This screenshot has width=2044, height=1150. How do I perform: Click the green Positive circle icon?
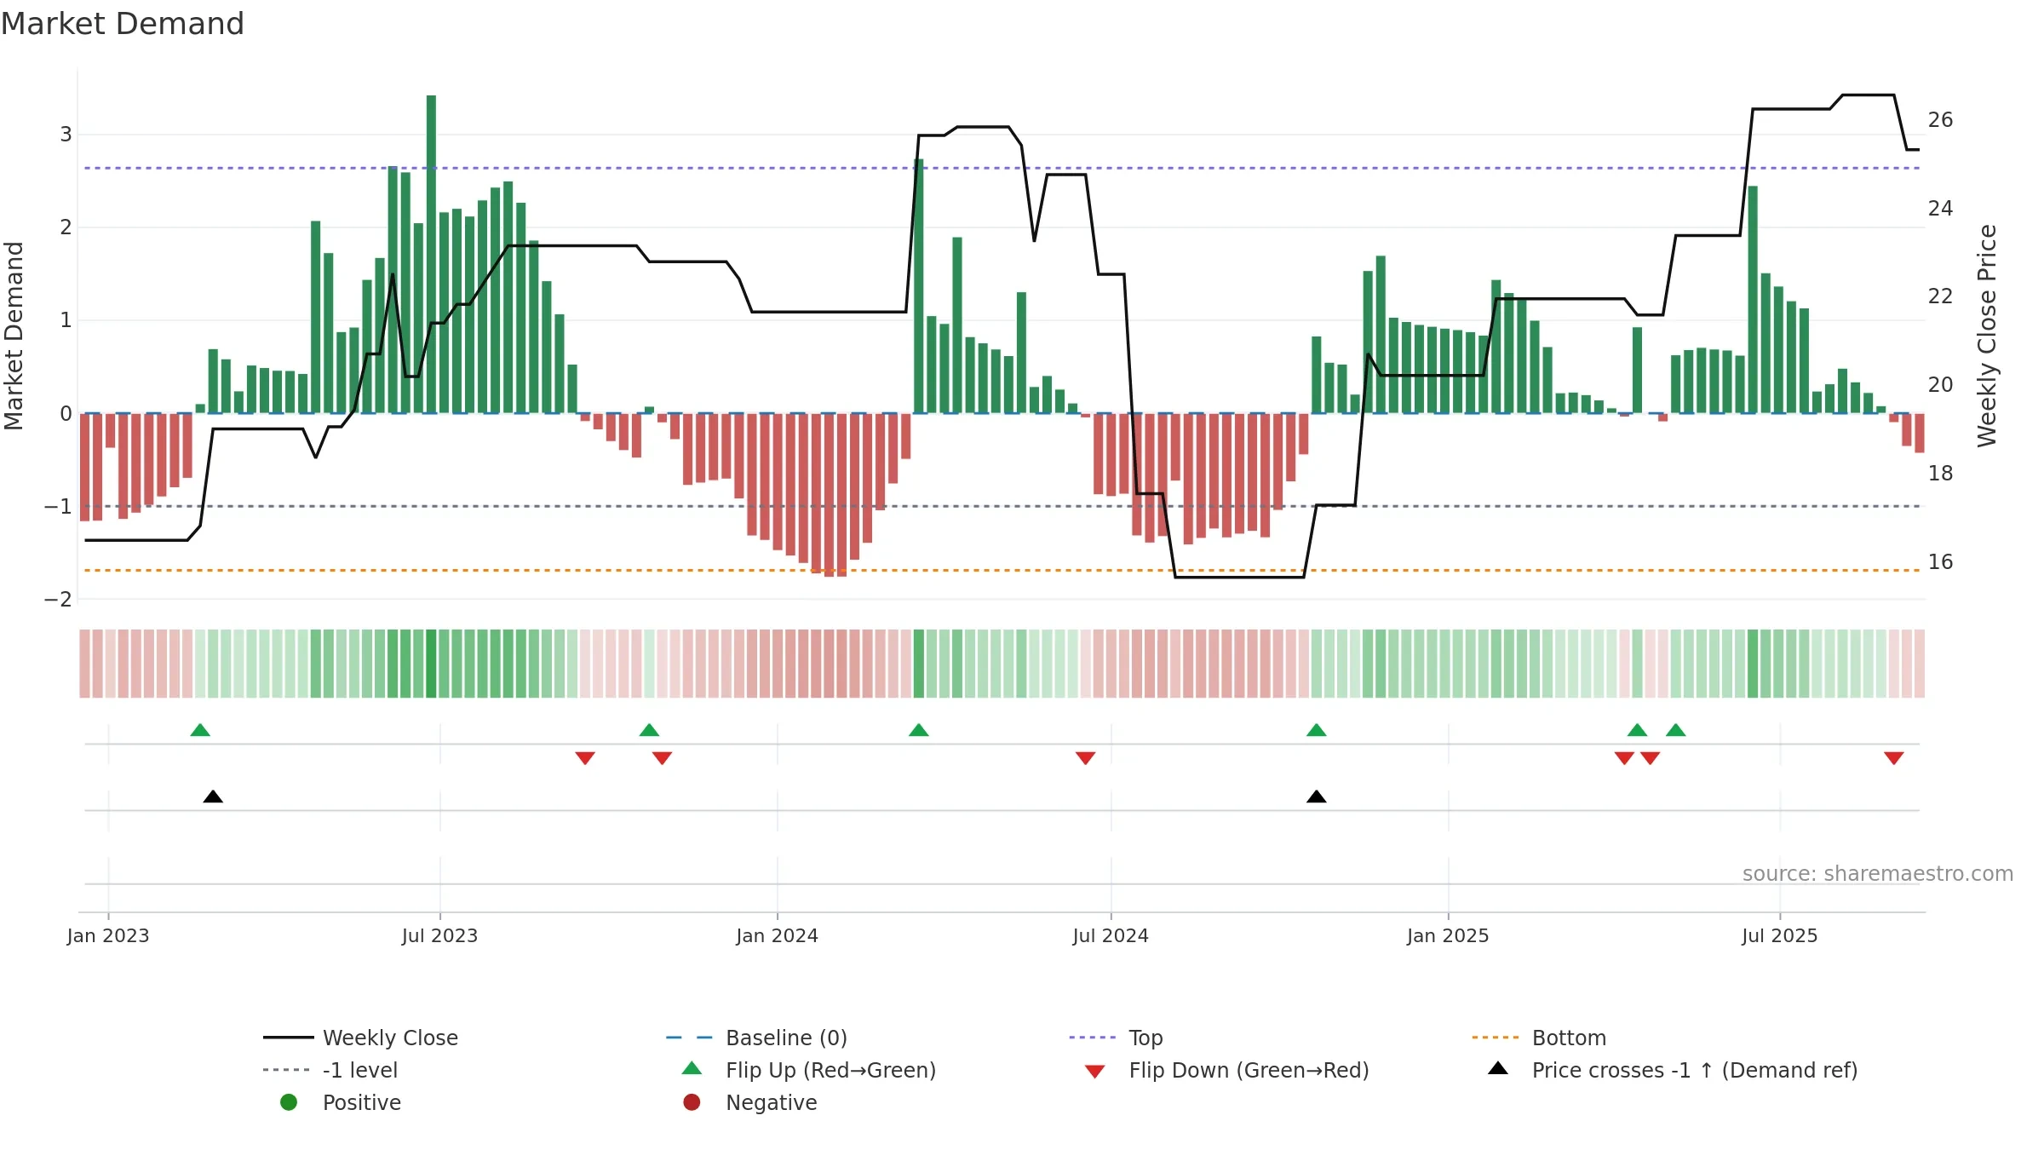[289, 1102]
